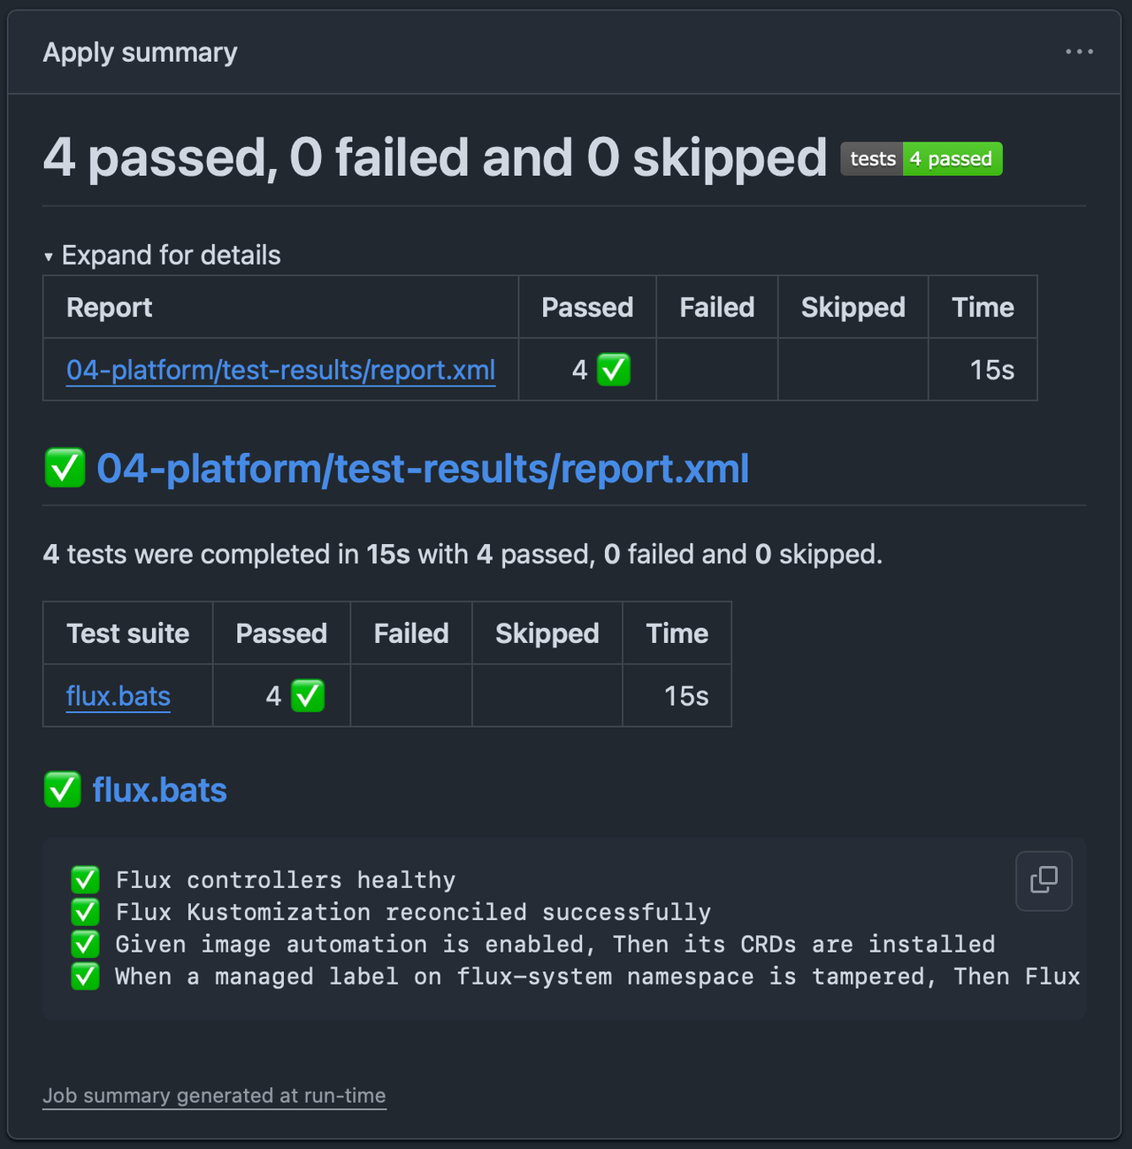Image resolution: width=1132 pixels, height=1149 pixels.
Task: Click "Job summary generated at run-time"
Action: coord(214,1095)
